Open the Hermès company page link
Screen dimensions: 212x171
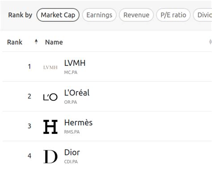coord(78,123)
